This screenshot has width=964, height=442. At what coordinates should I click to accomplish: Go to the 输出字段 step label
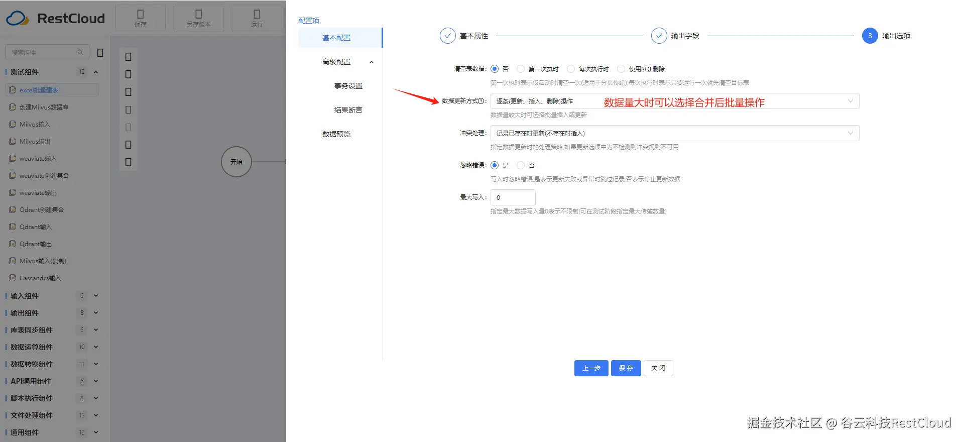685,36
